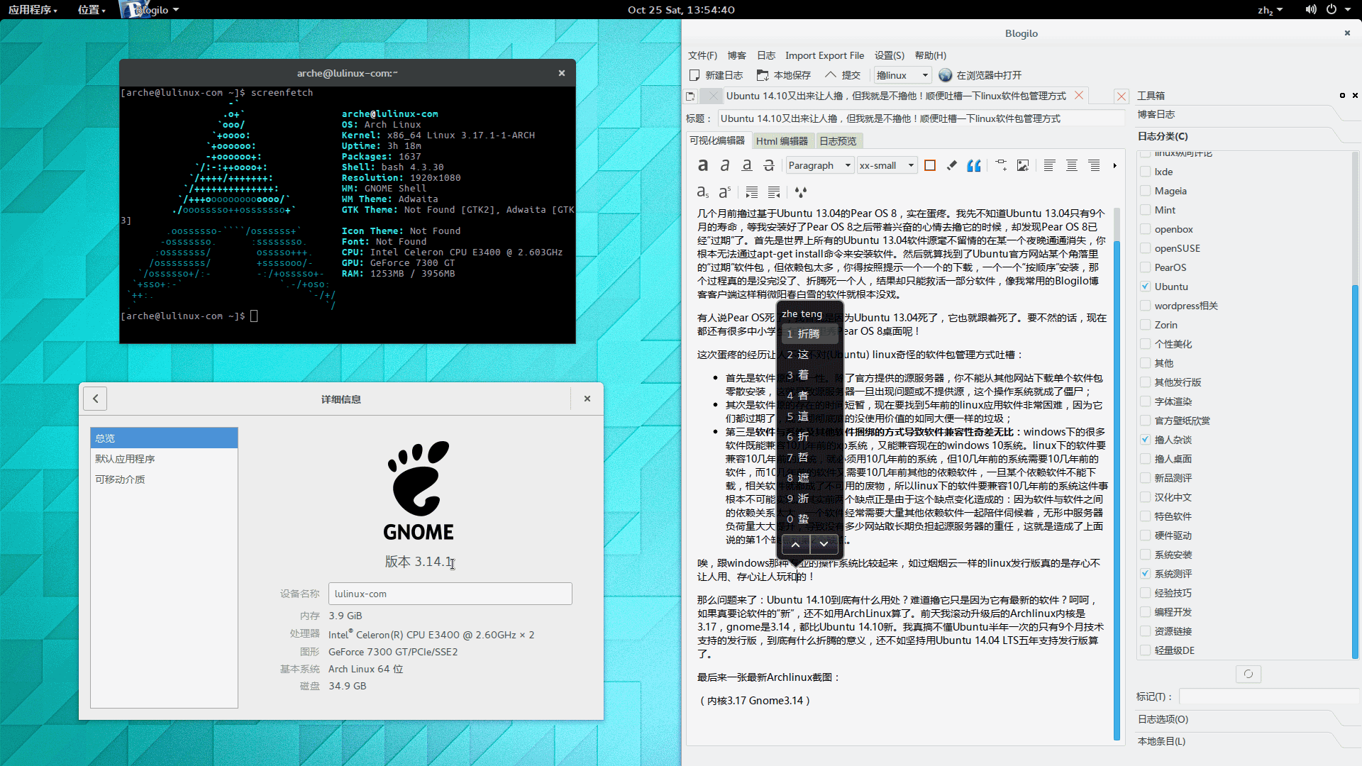Open 应用程序 applications menu in top bar
Image resolution: width=1362 pixels, height=766 pixels.
pos(33,9)
